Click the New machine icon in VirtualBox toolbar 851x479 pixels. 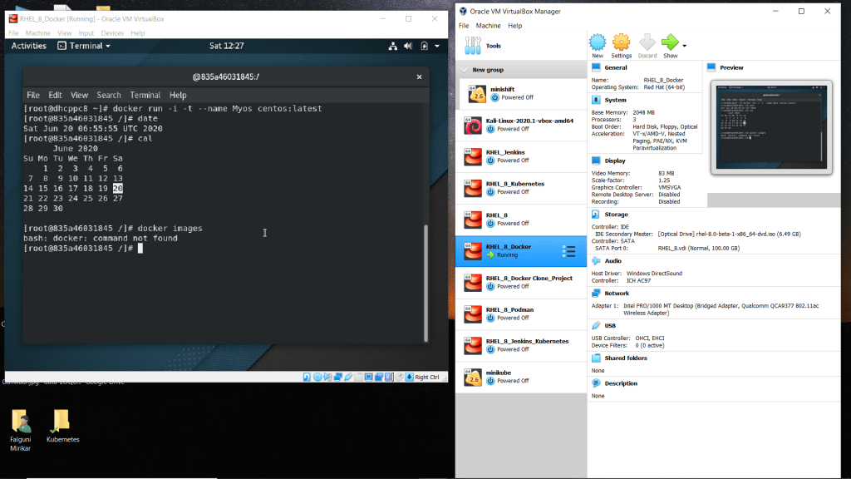point(597,45)
